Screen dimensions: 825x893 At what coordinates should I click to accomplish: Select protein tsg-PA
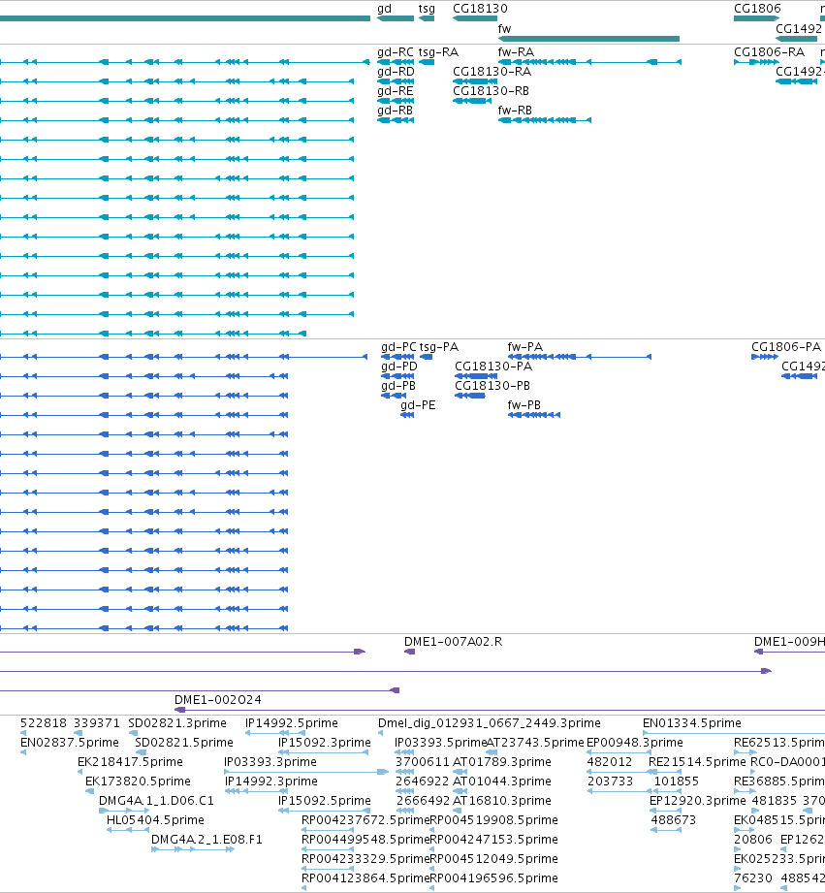[x=439, y=347]
